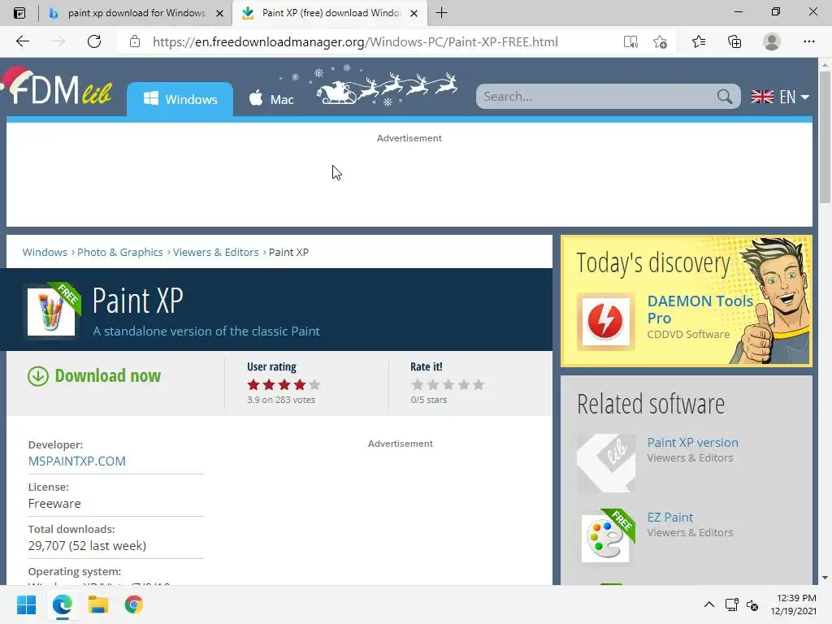
Task: Open the Paint XP version link
Action: pos(692,443)
